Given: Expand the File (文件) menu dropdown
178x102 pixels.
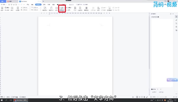Looking at the screenshot, I should (3, 5).
